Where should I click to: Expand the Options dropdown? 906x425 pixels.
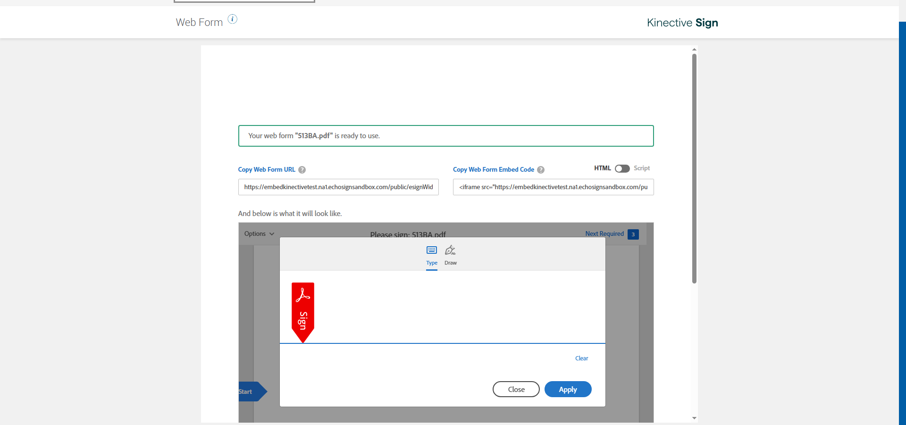pyautogui.click(x=259, y=234)
